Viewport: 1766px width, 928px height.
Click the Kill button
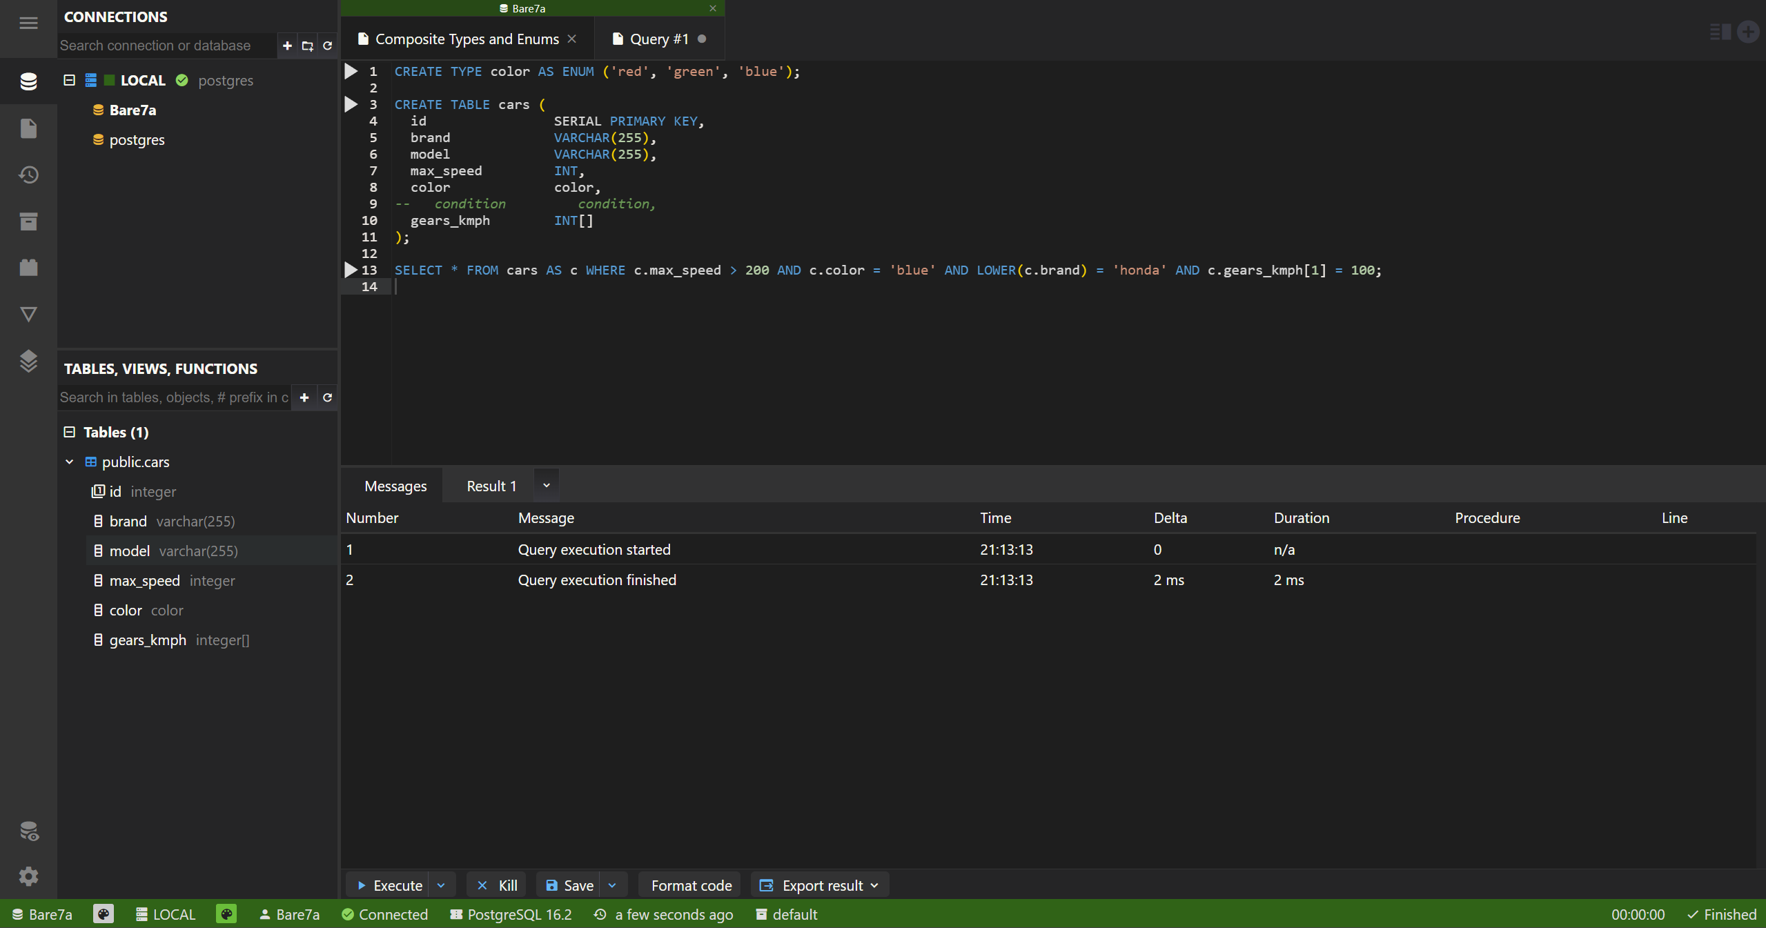click(x=498, y=885)
